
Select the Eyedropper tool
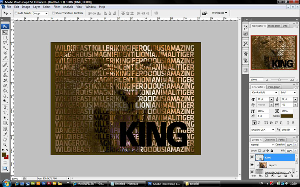coord(5,134)
